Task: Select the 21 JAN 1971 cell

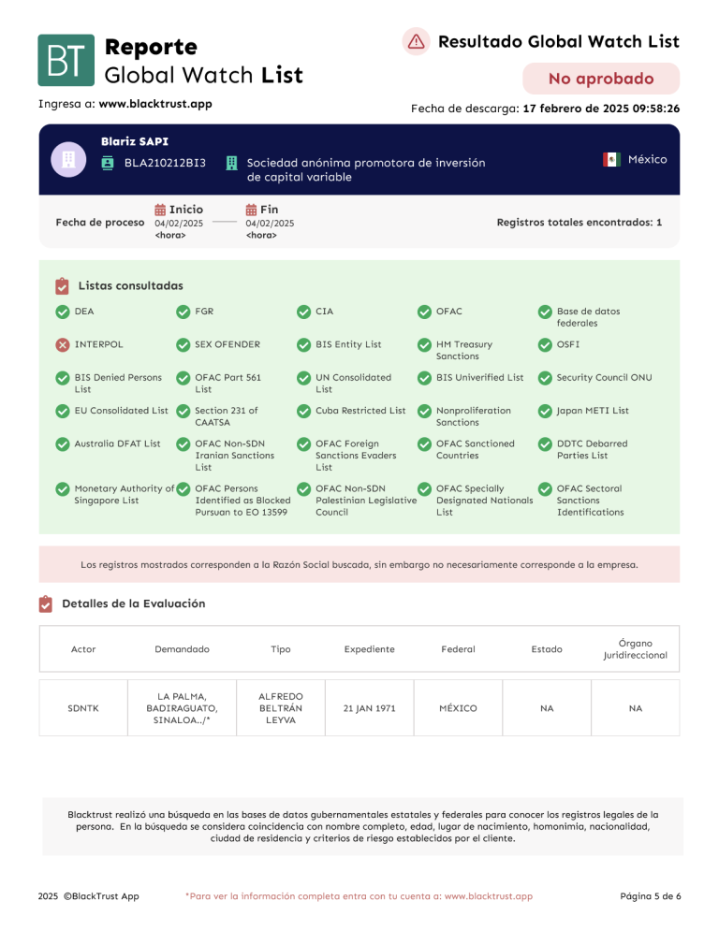Action: (x=369, y=708)
